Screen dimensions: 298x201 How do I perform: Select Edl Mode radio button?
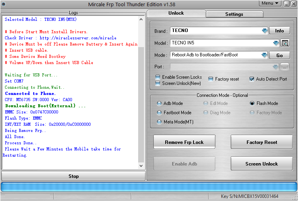(x=206, y=103)
